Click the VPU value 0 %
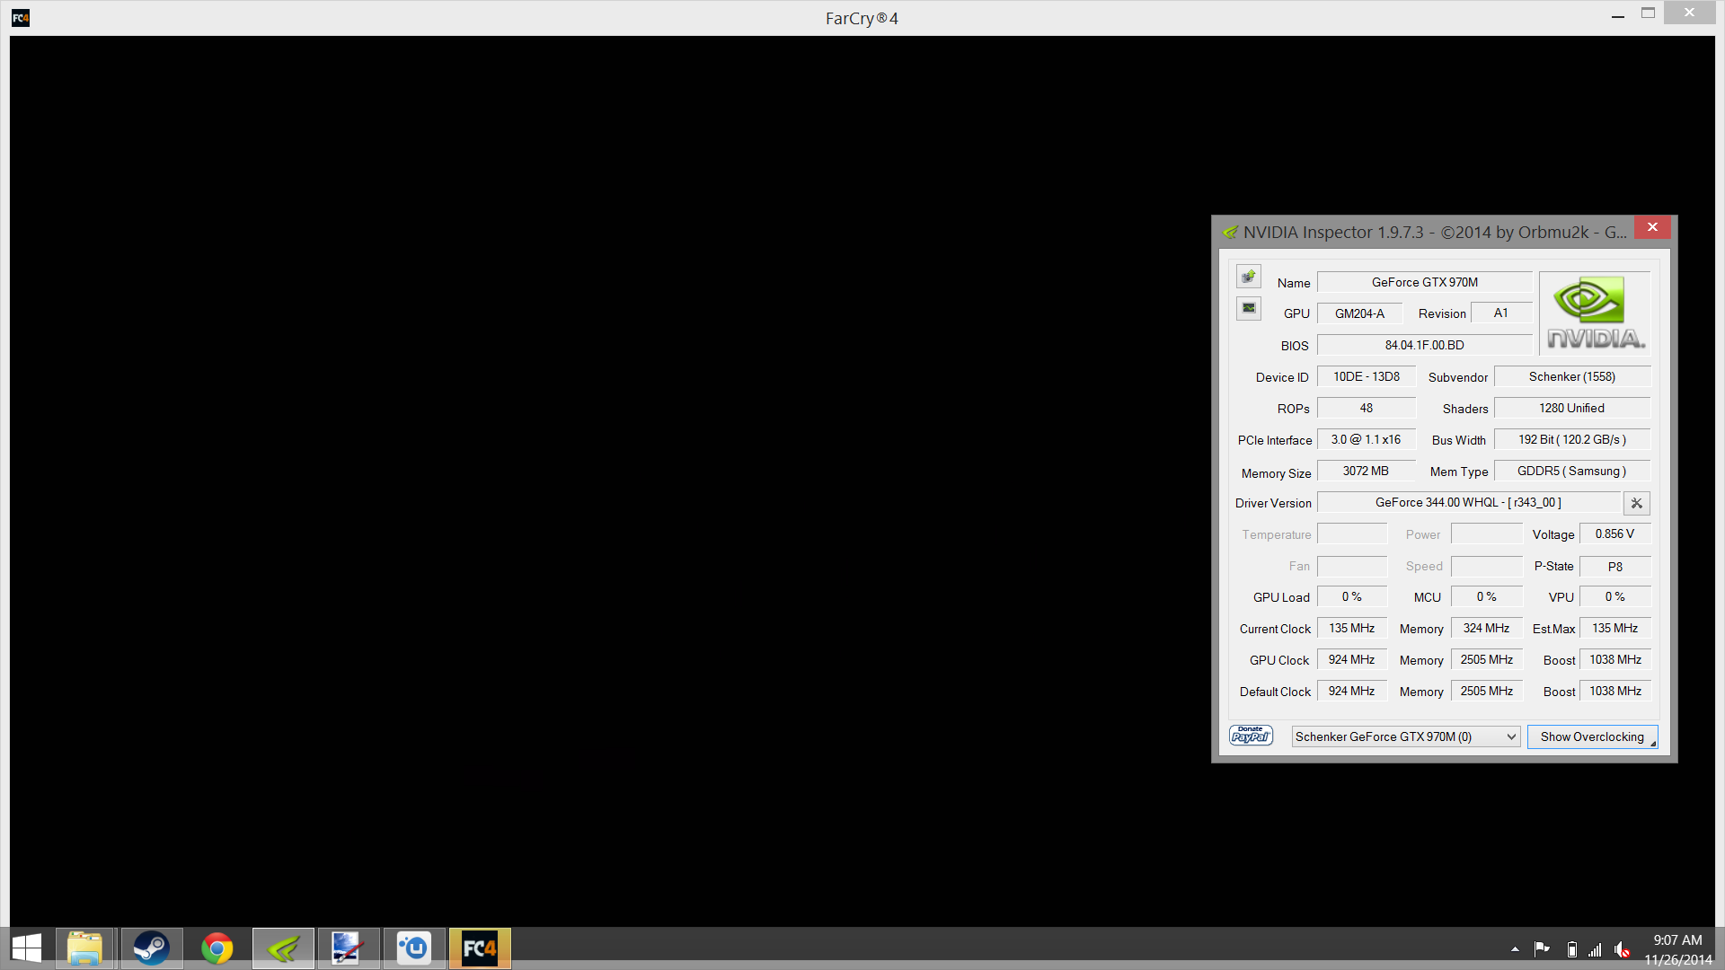This screenshot has height=970, width=1725. [1615, 596]
